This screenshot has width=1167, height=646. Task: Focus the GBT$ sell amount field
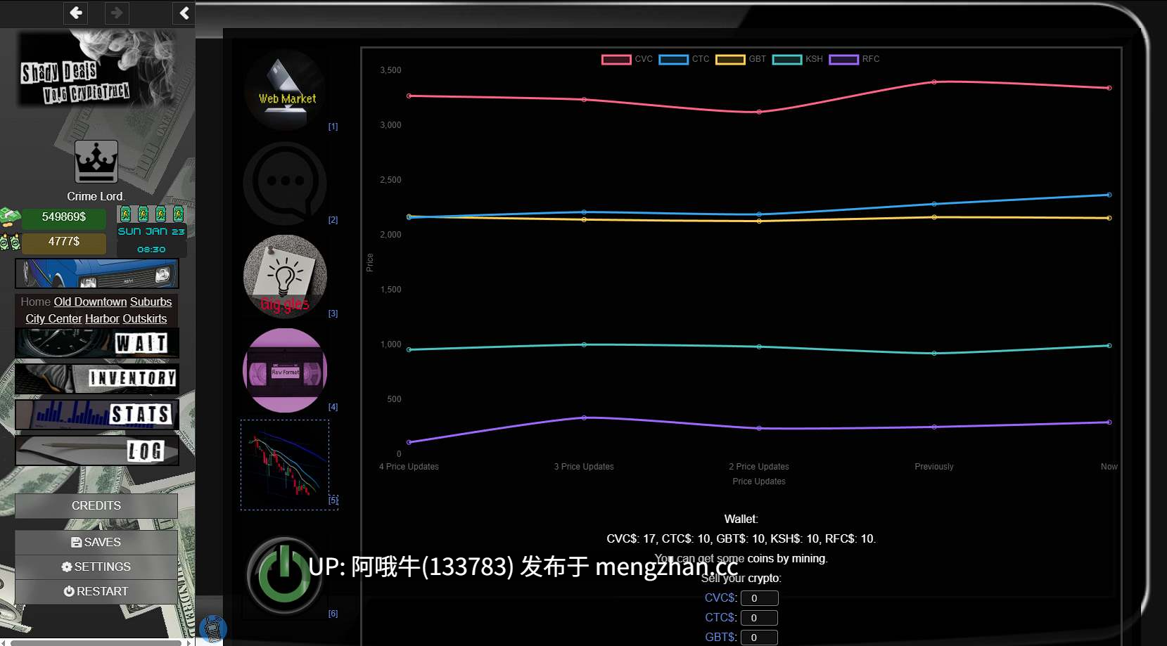[759, 638]
